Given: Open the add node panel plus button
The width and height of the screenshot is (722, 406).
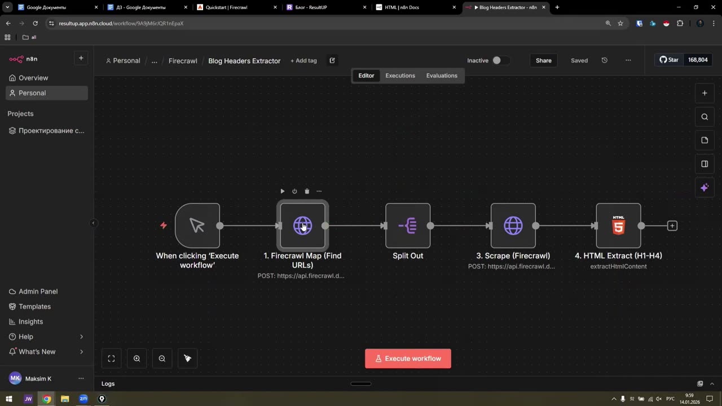Looking at the screenshot, I should [x=705, y=93].
